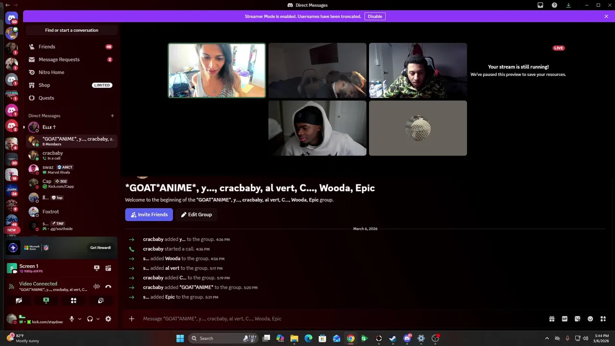Toggle noise suppression waveform icon
The height and width of the screenshot is (346, 615).
click(x=97, y=286)
